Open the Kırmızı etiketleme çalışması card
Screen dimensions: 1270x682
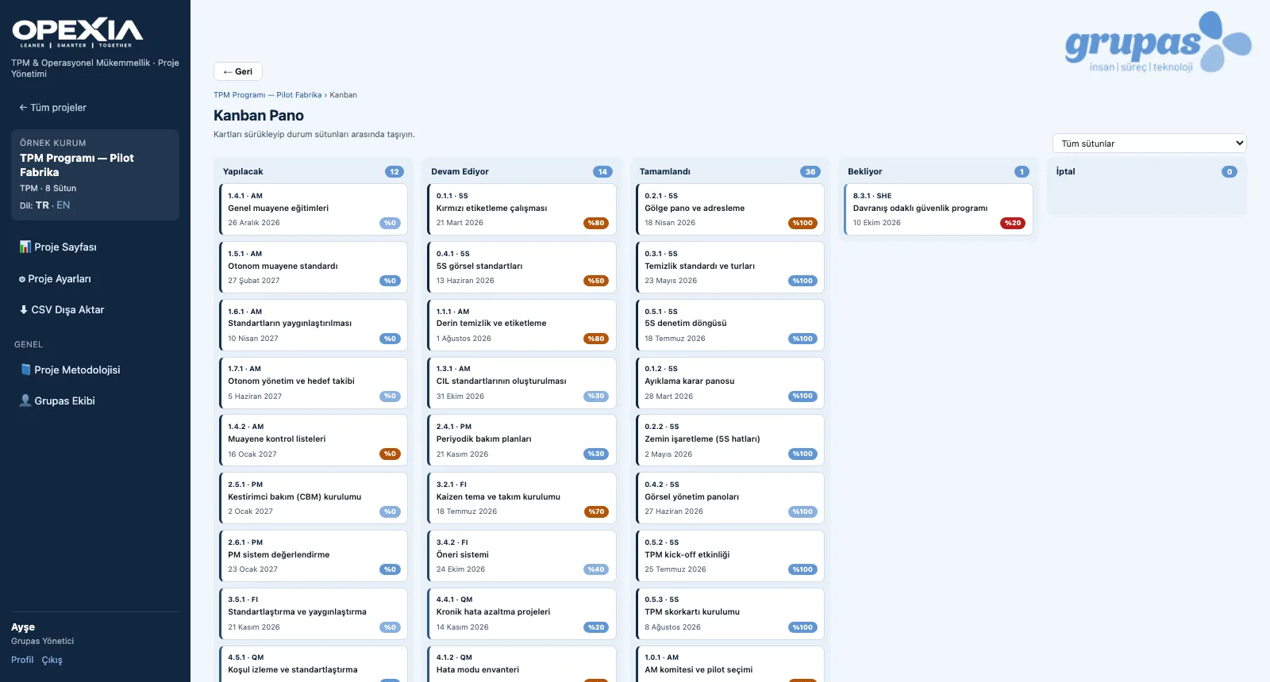pyautogui.click(x=521, y=209)
